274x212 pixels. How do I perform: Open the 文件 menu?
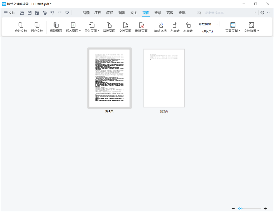tap(9, 13)
